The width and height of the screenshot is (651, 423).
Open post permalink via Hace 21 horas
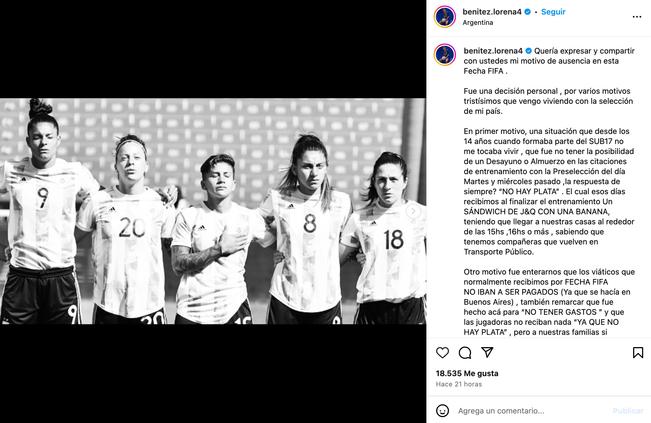[x=459, y=384]
